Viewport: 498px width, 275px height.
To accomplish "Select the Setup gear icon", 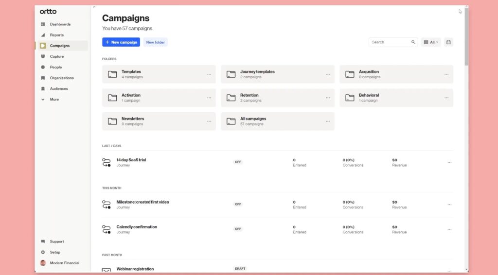I will click(43, 252).
